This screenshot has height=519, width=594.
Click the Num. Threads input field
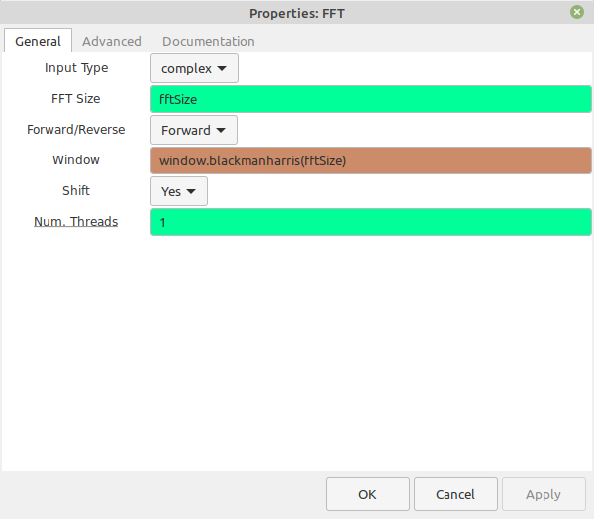tap(371, 222)
